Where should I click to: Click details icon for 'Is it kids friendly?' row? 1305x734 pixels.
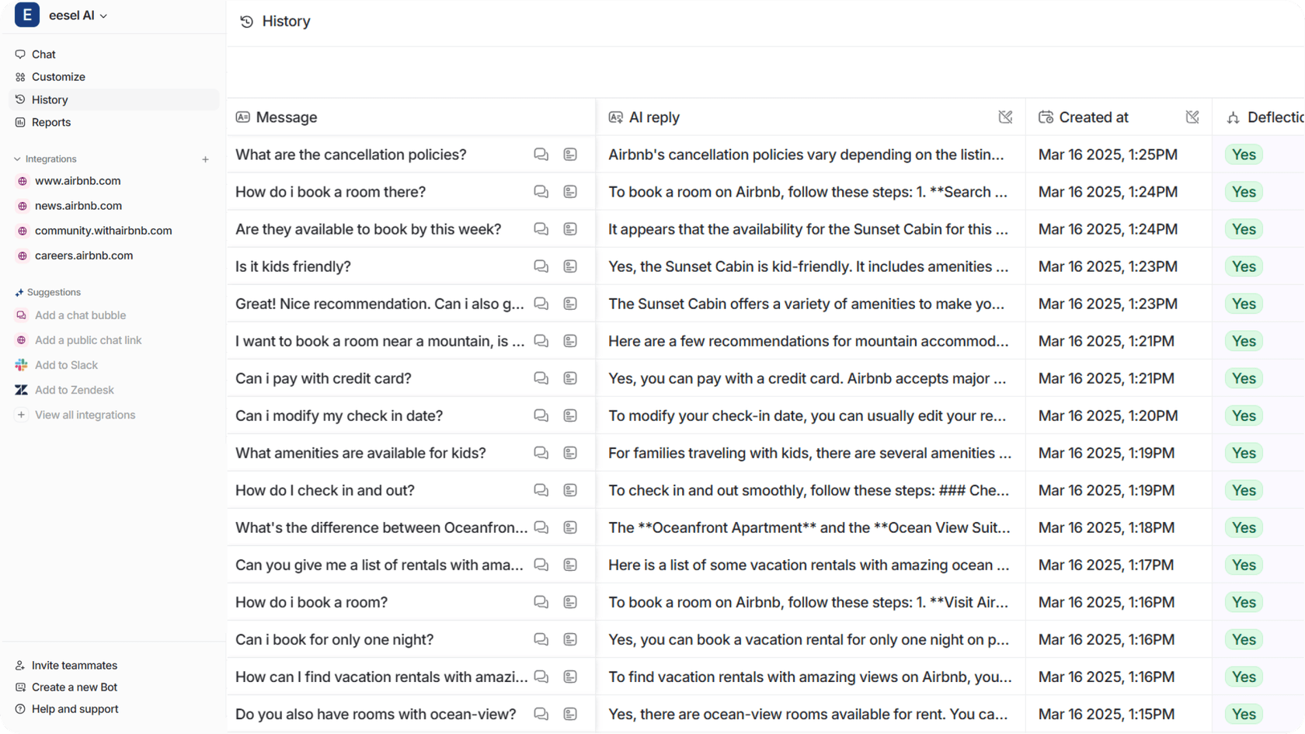[570, 266]
